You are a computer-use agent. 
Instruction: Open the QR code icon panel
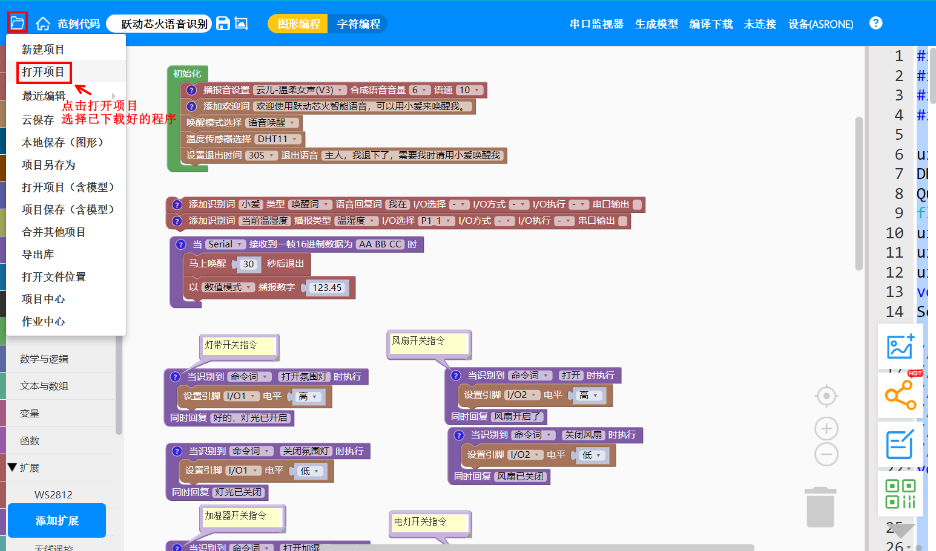click(900, 494)
